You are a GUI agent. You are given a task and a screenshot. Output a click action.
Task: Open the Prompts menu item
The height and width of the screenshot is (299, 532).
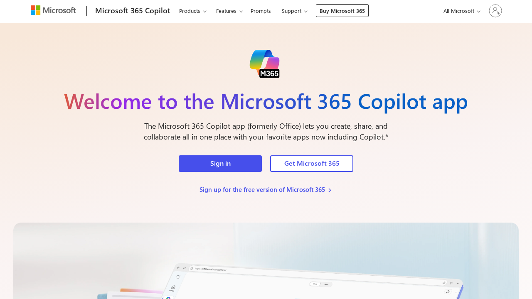tap(261, 10)
